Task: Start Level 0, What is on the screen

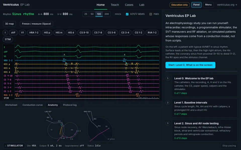Action: tap(190, 65)
